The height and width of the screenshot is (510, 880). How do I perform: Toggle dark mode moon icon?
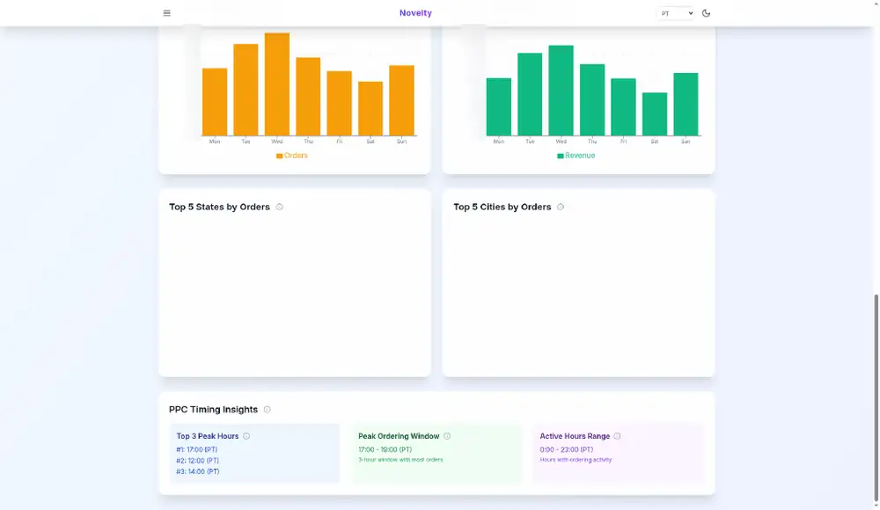[706, 13]
